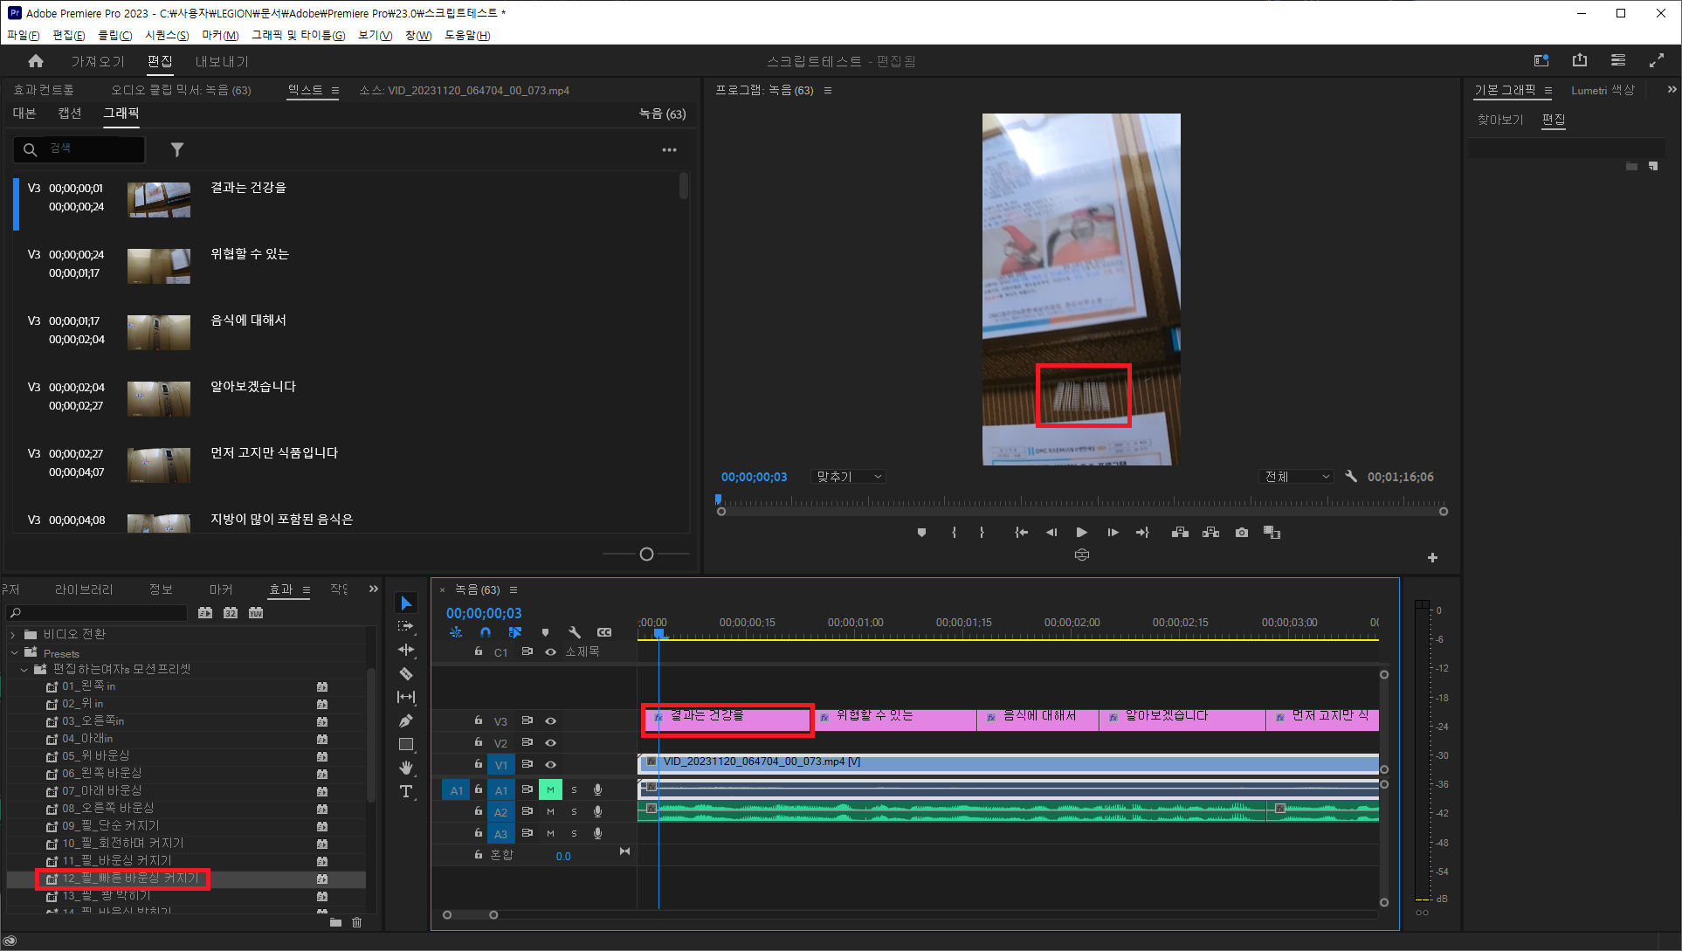Hide the V3 track with its eye icon
The width and height of the screenshot is (1682, 951).
[551, 721]
